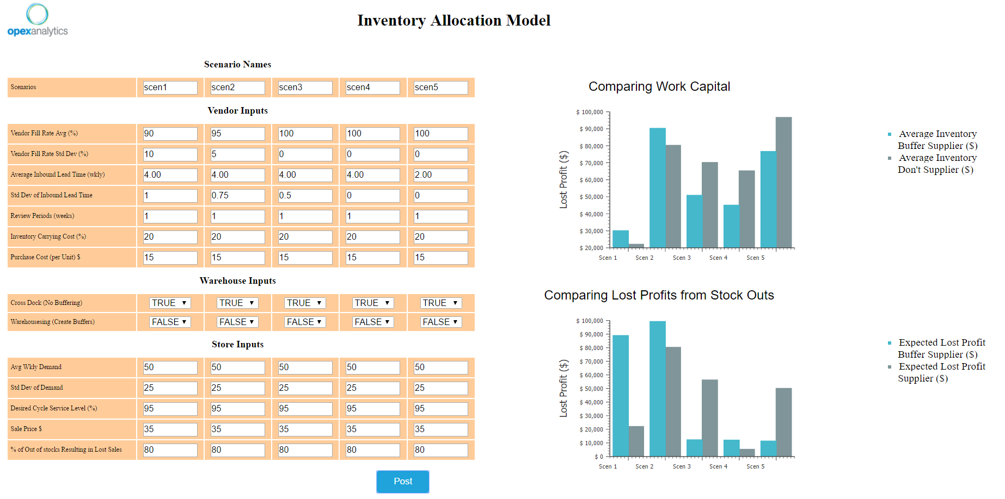This screenshot has width=1005, height=499.
Task: Click Expected Lost Profit Buffer Supplier legend marker
Action: click(x=890, y=343)
